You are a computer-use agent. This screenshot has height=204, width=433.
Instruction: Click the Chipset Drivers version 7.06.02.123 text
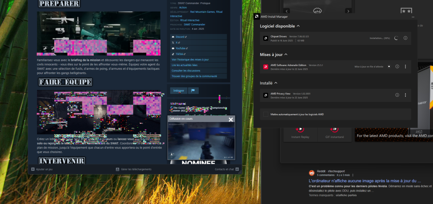tap(299, 37)
